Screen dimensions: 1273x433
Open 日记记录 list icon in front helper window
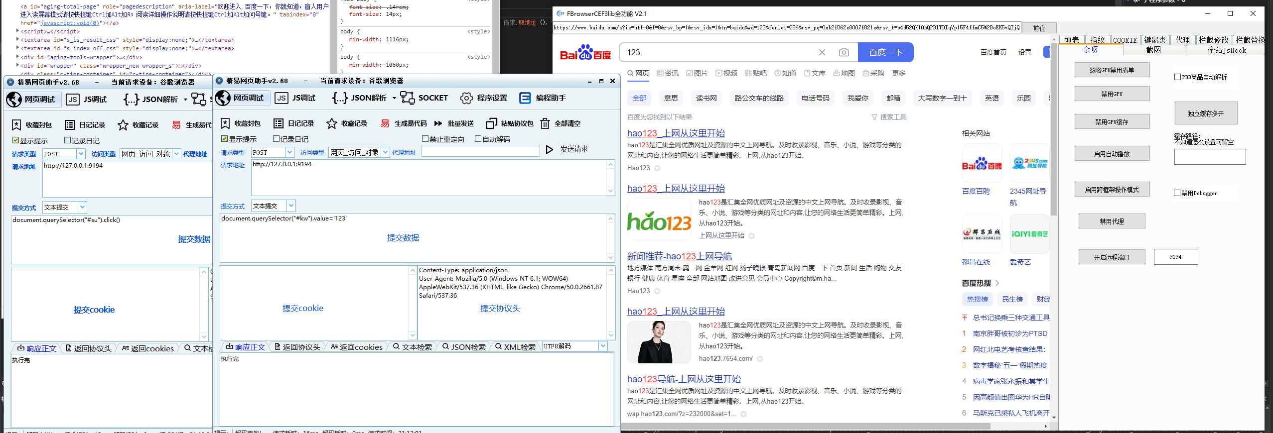[x=279, y=123]
